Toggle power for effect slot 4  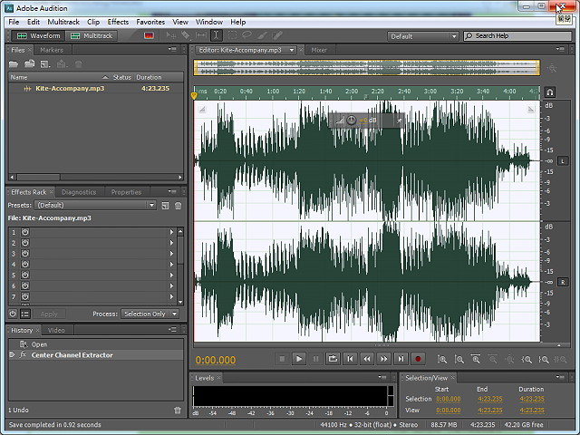(x=24, y=265)
